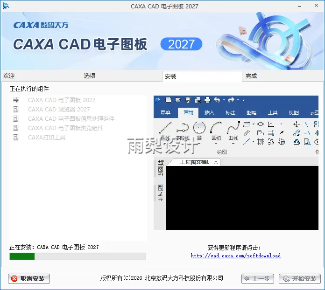Click the rectangle tool icon in preview ribbon
The width and height of the screenshot is (325, 290).
coord(247,124)
